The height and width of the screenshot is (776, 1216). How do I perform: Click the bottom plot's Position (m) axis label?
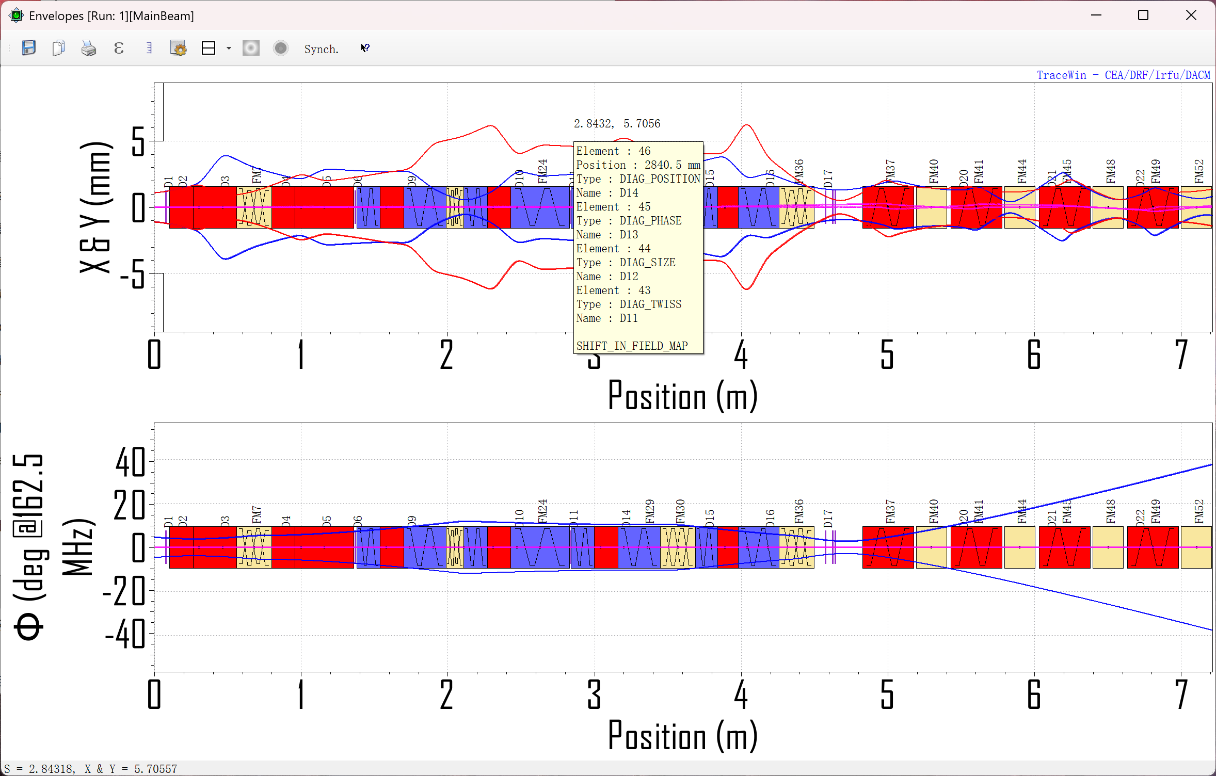coord(683,736)
